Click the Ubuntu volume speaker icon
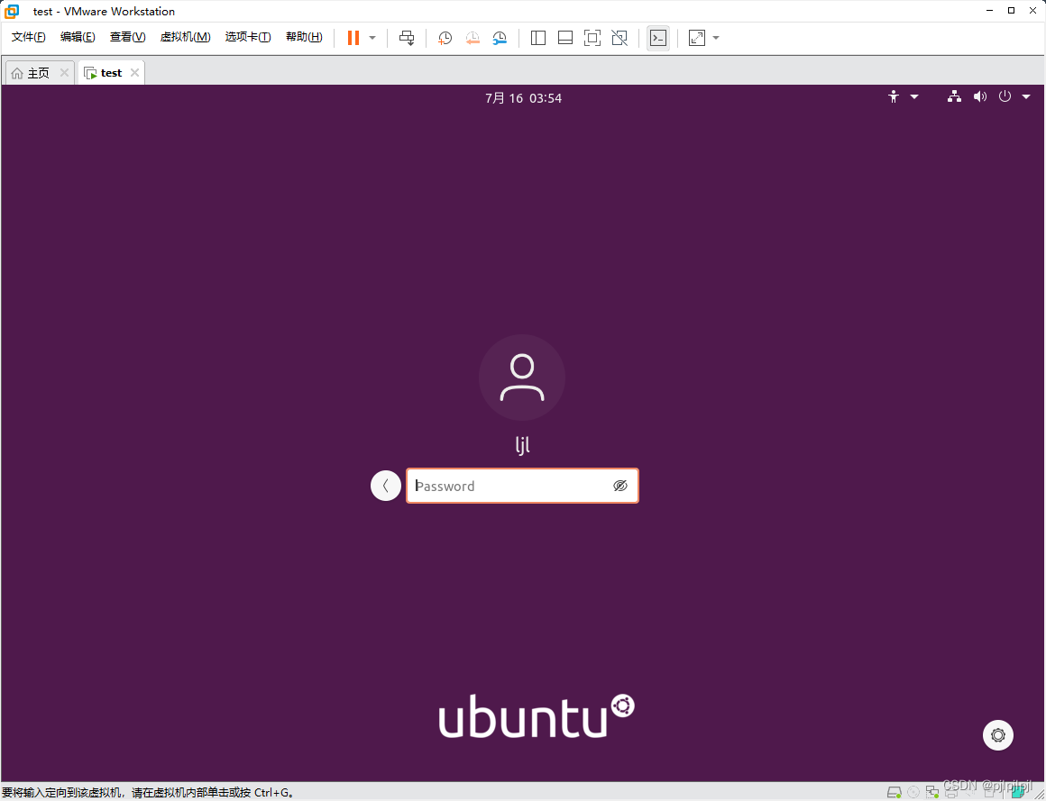The image size is (1046, 801). coord(980,96)
